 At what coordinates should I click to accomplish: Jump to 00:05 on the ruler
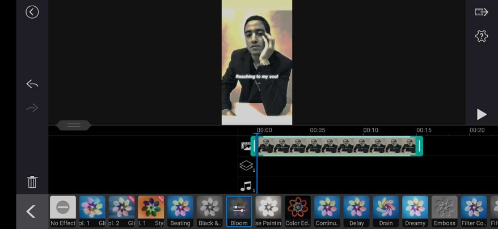click(317, 130)
